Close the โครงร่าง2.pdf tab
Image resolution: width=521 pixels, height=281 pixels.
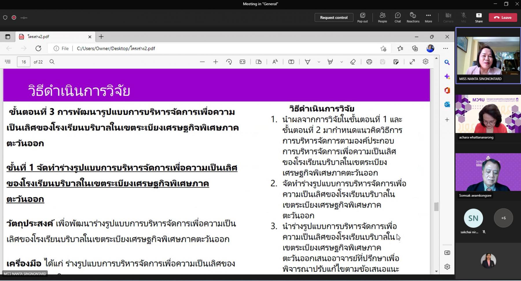[90, 37]
